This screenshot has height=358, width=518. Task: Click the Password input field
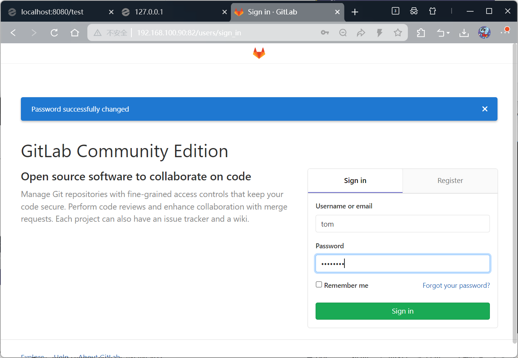tap(403, 263)
